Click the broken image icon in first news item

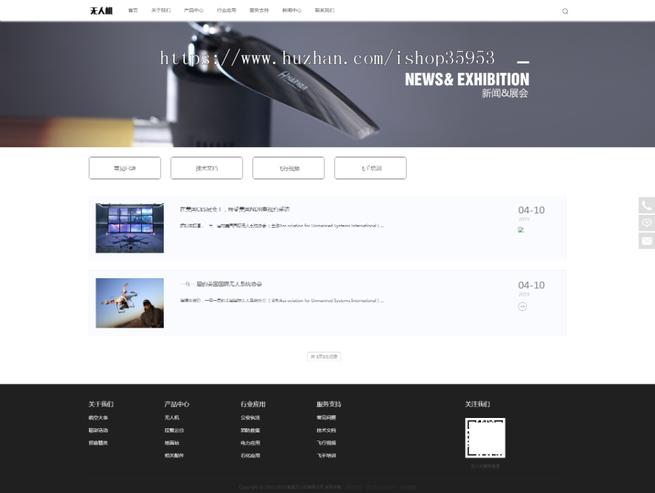pyautogui.click(x=521, y=229)
